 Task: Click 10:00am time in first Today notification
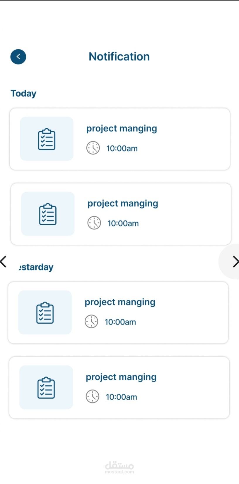click(x=122, y=148)
